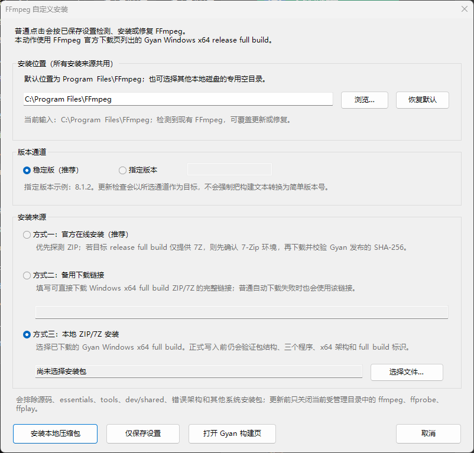The height and width of the screenshot is (453, 474).
Task: Click the hint text 指定版本示例: 8.1.2
Action: click(x=177, y=187)
